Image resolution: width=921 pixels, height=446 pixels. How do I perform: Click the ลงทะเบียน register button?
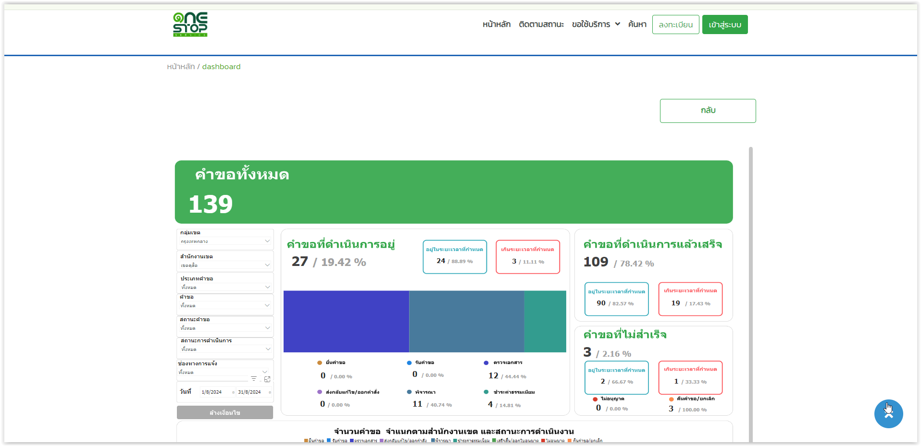click(x=675, y=24)
